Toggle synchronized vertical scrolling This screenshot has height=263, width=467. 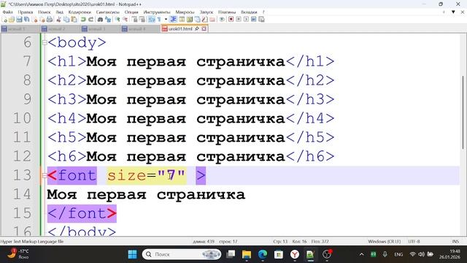[135, 20]
